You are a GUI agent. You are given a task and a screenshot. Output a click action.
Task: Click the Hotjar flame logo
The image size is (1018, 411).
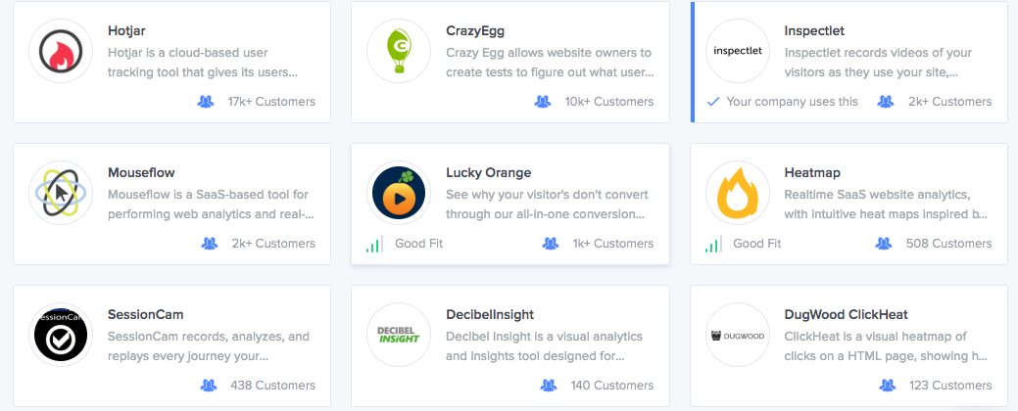pyautogui.click(x=61, y=51)
